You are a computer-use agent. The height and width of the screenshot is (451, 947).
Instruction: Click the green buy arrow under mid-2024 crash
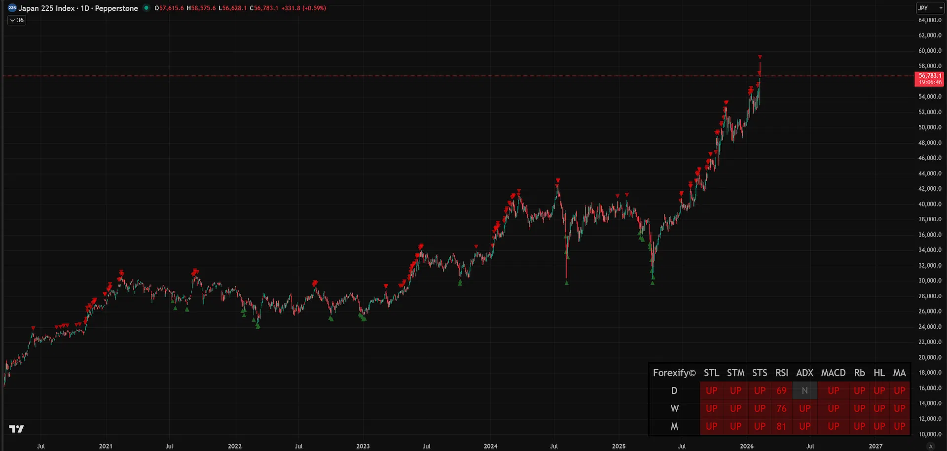567,282
